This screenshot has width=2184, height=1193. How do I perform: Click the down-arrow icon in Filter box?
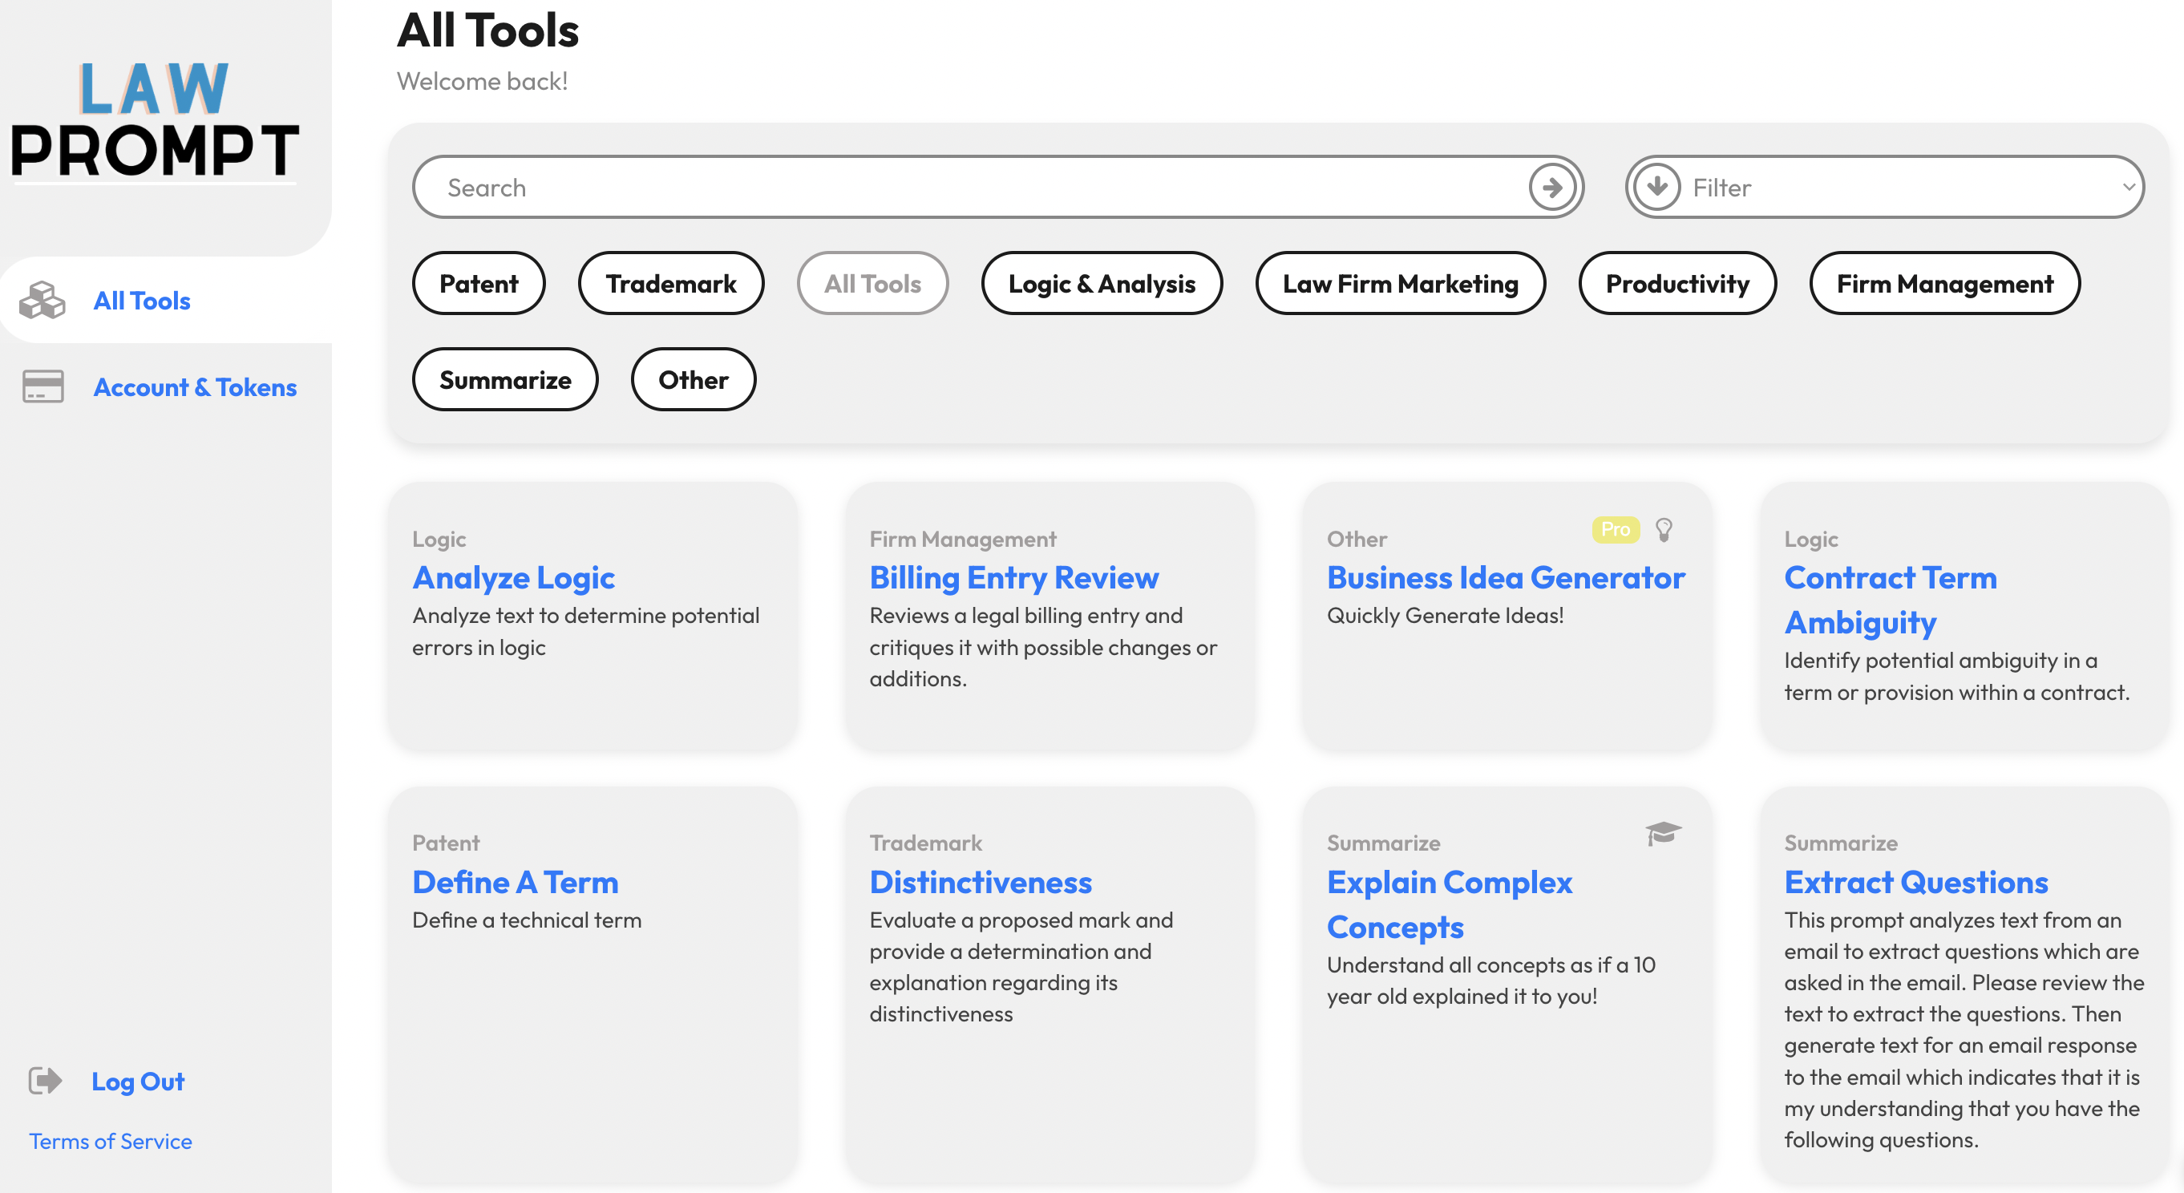[1656, 188]
